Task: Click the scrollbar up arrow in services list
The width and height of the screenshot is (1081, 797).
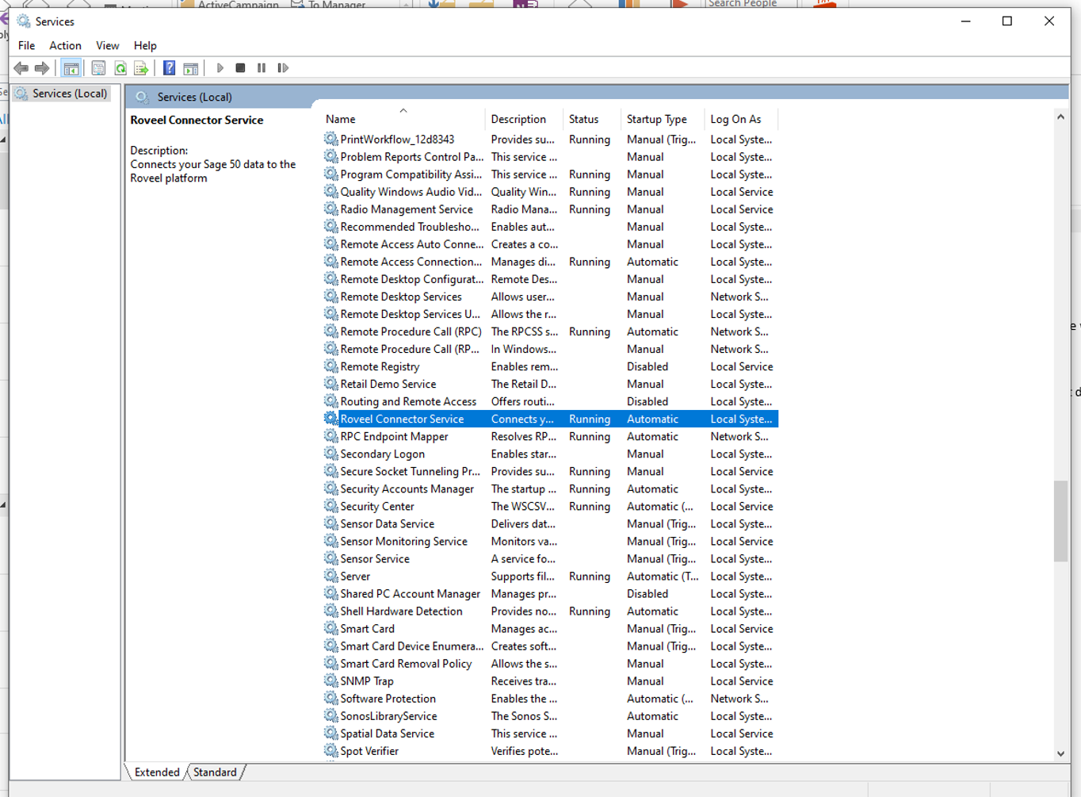Action: click(1060, 117)
